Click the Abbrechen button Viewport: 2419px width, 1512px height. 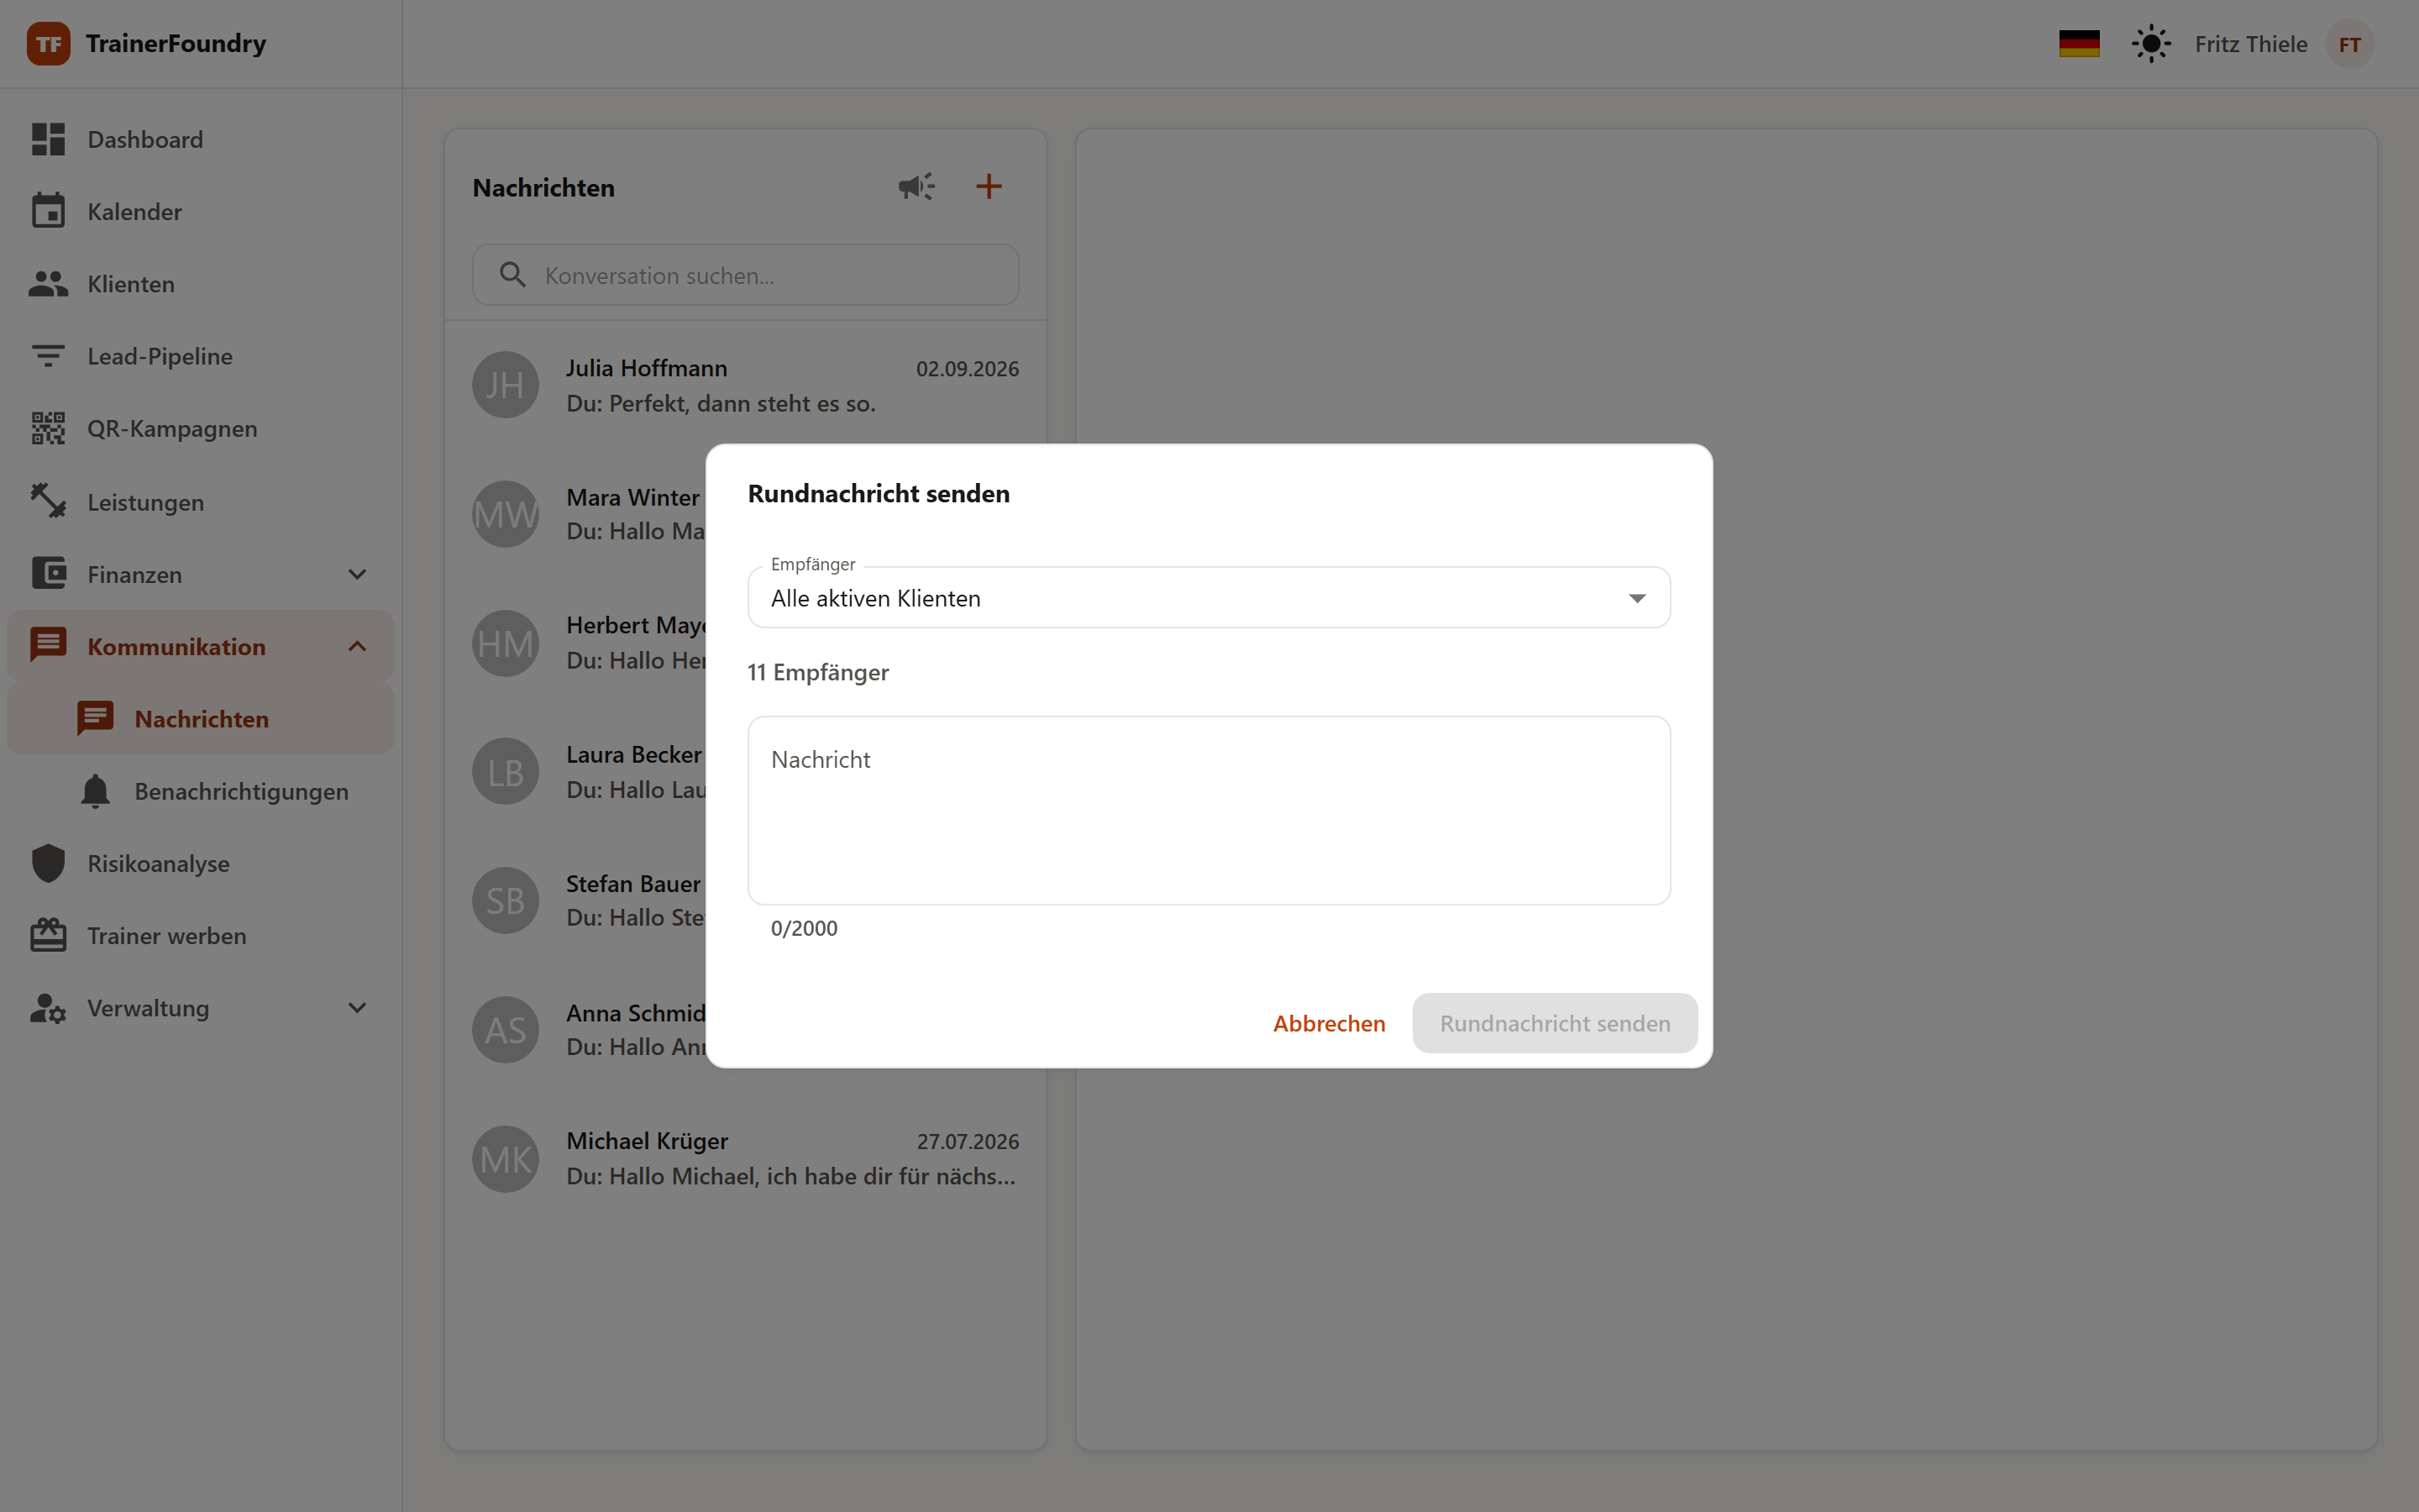1329,1023
